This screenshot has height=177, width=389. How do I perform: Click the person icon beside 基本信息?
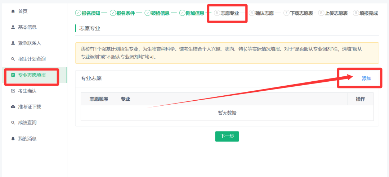[13, 27]
